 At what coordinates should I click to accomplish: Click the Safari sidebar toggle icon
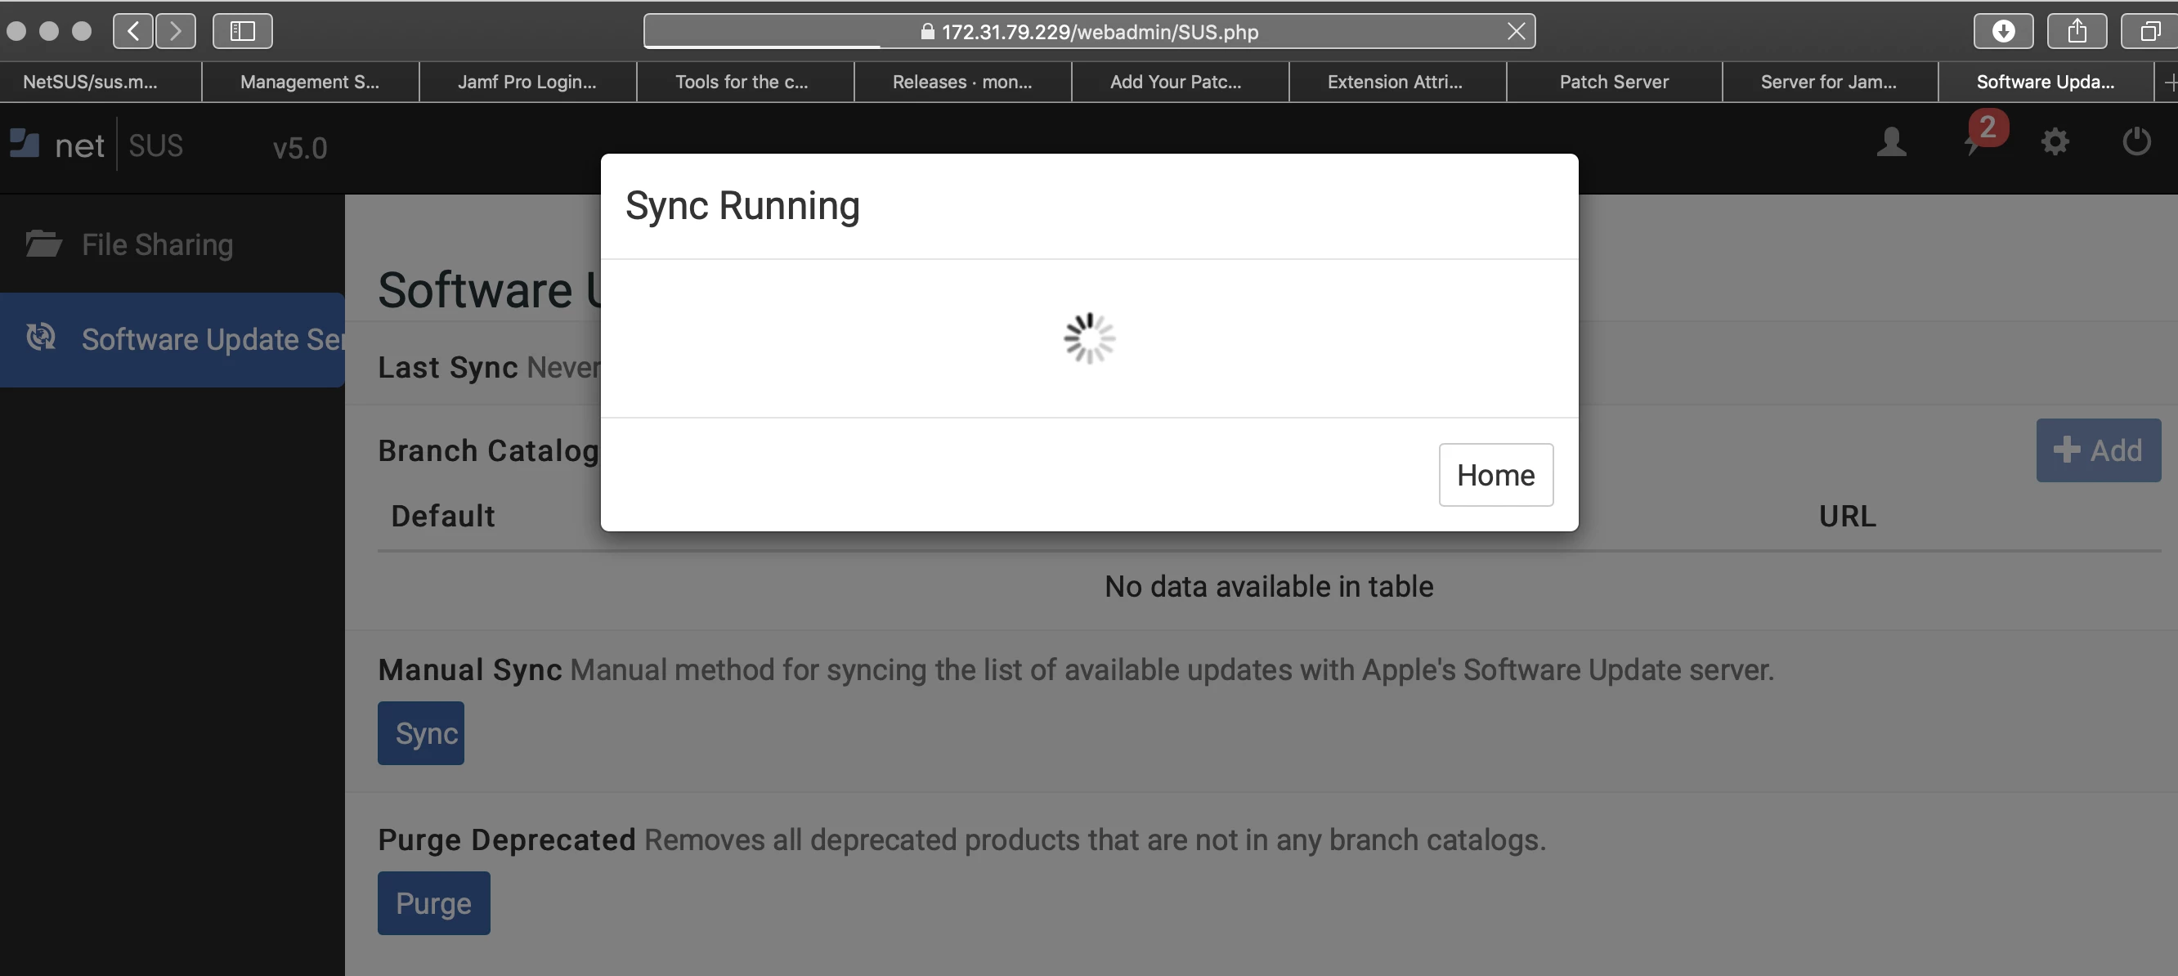click(242, 31)
